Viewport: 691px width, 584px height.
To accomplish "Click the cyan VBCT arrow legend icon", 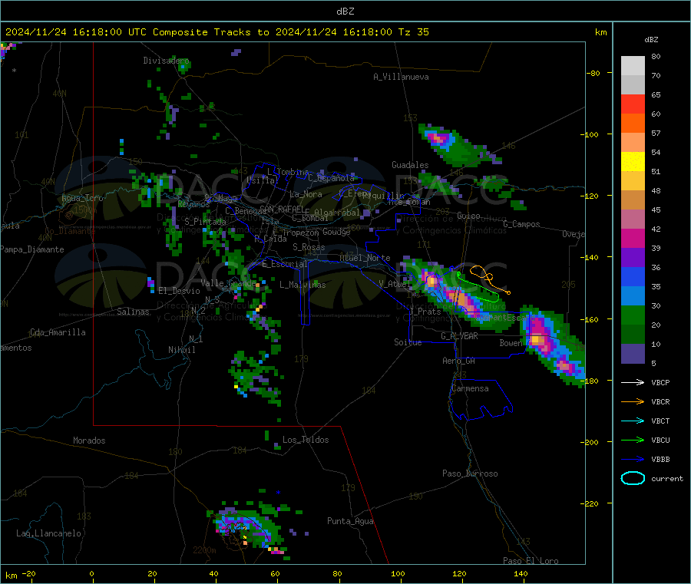I will pyautogui.click(x=633, y=421).
